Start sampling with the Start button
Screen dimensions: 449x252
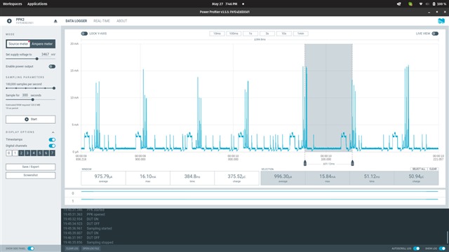click(31, 119)
